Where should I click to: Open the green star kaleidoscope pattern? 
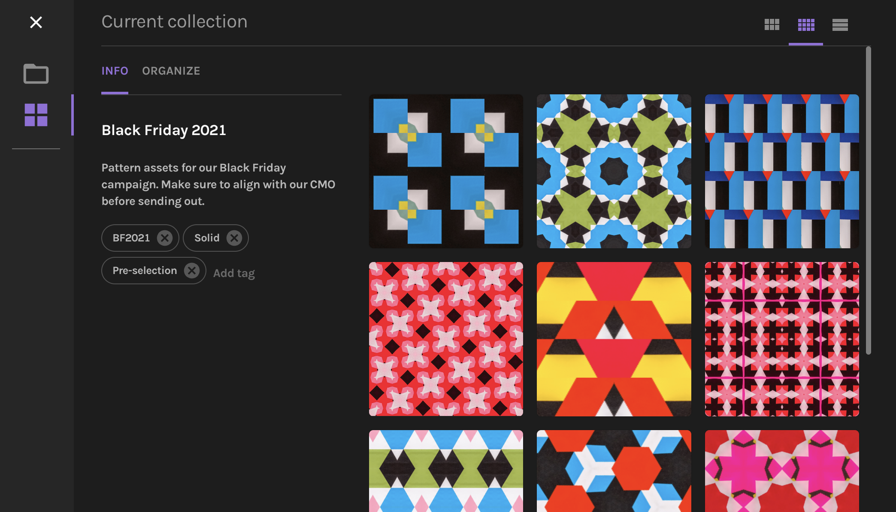(614, 171)
